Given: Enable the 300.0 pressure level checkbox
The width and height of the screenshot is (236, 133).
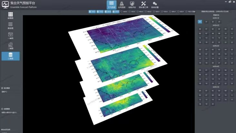Looking at the screenshot, I should pos(121,12).
